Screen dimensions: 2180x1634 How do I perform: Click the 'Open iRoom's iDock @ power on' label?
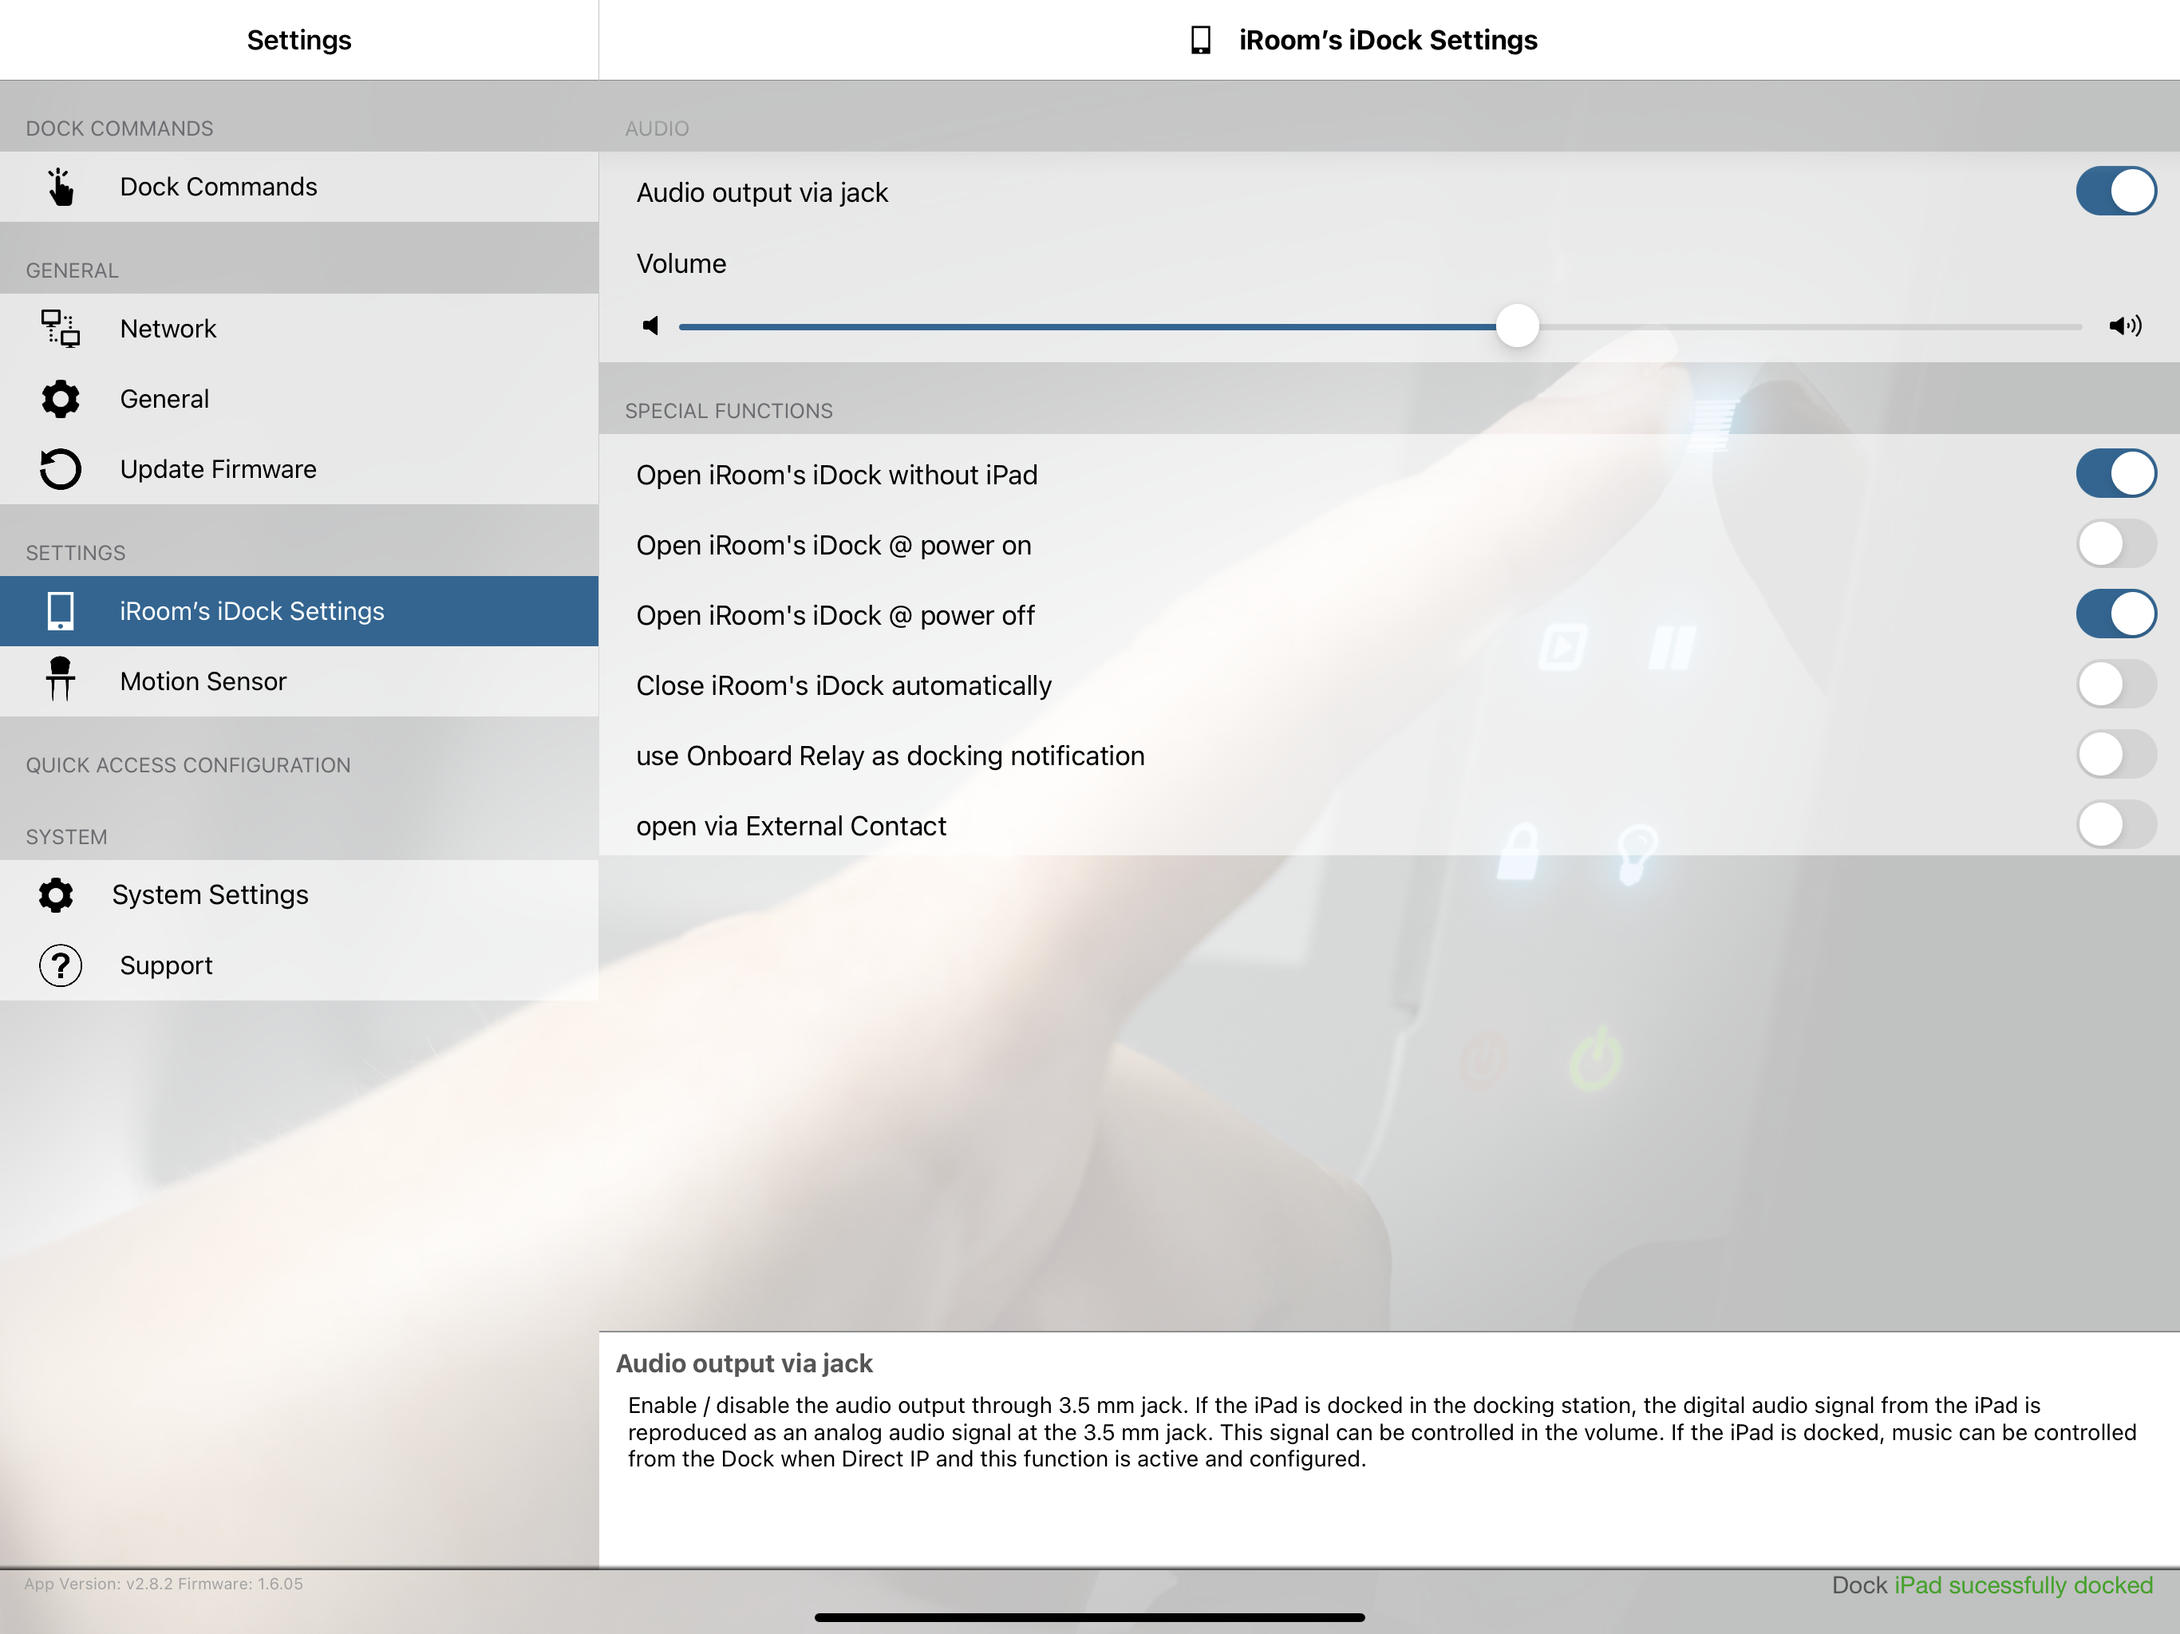[834, 545]
